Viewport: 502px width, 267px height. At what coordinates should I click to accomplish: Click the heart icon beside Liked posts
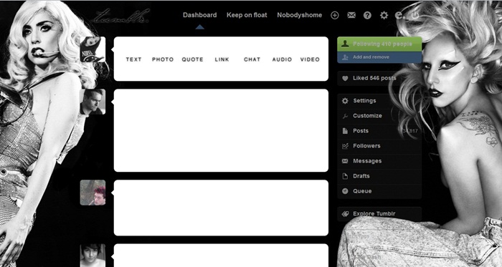point(345,78)
